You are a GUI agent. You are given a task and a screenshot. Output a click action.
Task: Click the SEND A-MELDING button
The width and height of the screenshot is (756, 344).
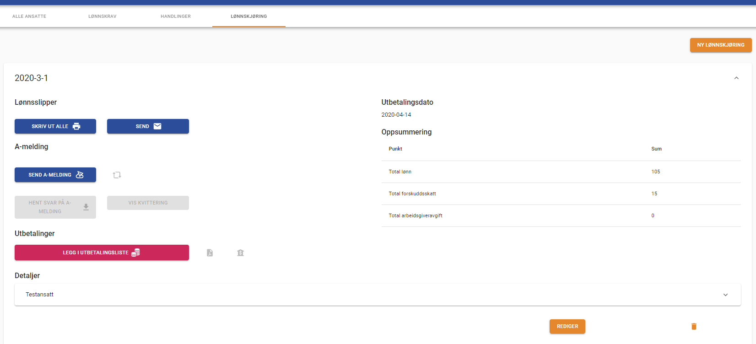55,175
